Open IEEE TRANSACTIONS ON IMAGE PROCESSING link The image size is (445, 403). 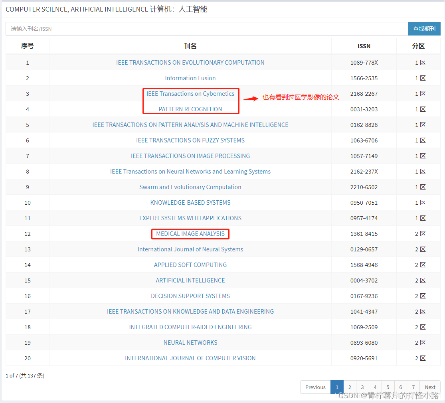(190, 156)
